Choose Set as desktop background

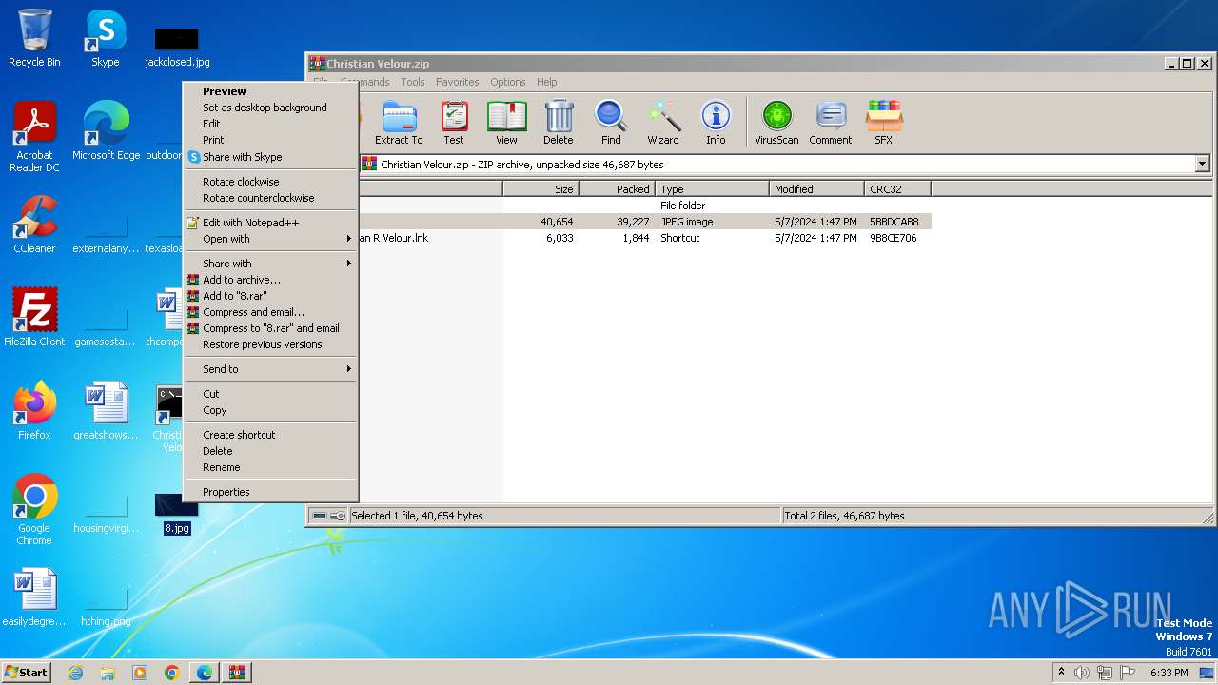pos(270,108)
